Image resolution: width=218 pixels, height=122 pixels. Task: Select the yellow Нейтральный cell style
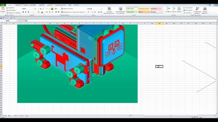point(144,9)
